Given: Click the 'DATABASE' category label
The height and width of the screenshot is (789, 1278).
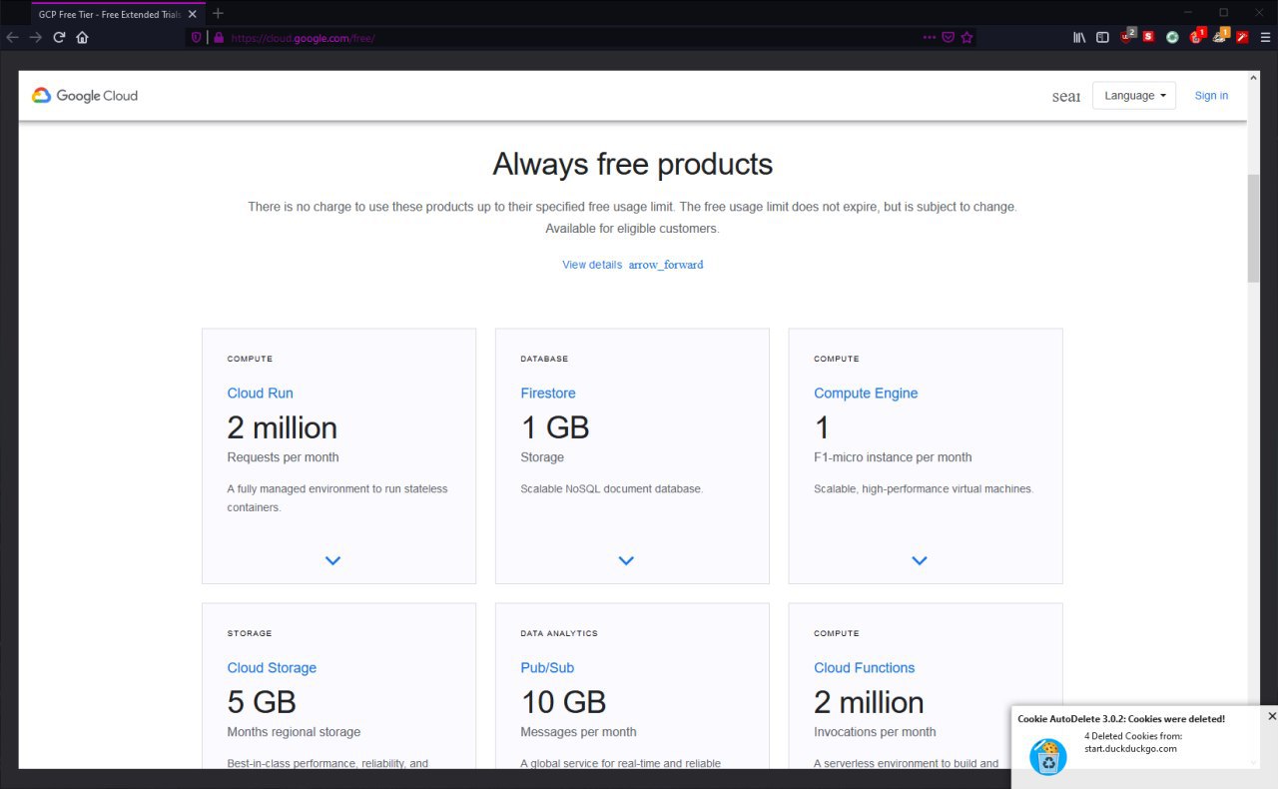Looking at the screenshot, I should pos(544,359).
